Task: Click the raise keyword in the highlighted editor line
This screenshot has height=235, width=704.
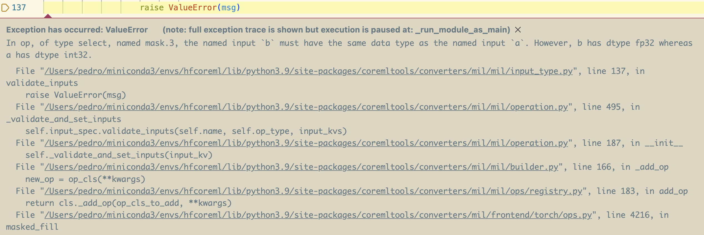Action: point(152,7)
